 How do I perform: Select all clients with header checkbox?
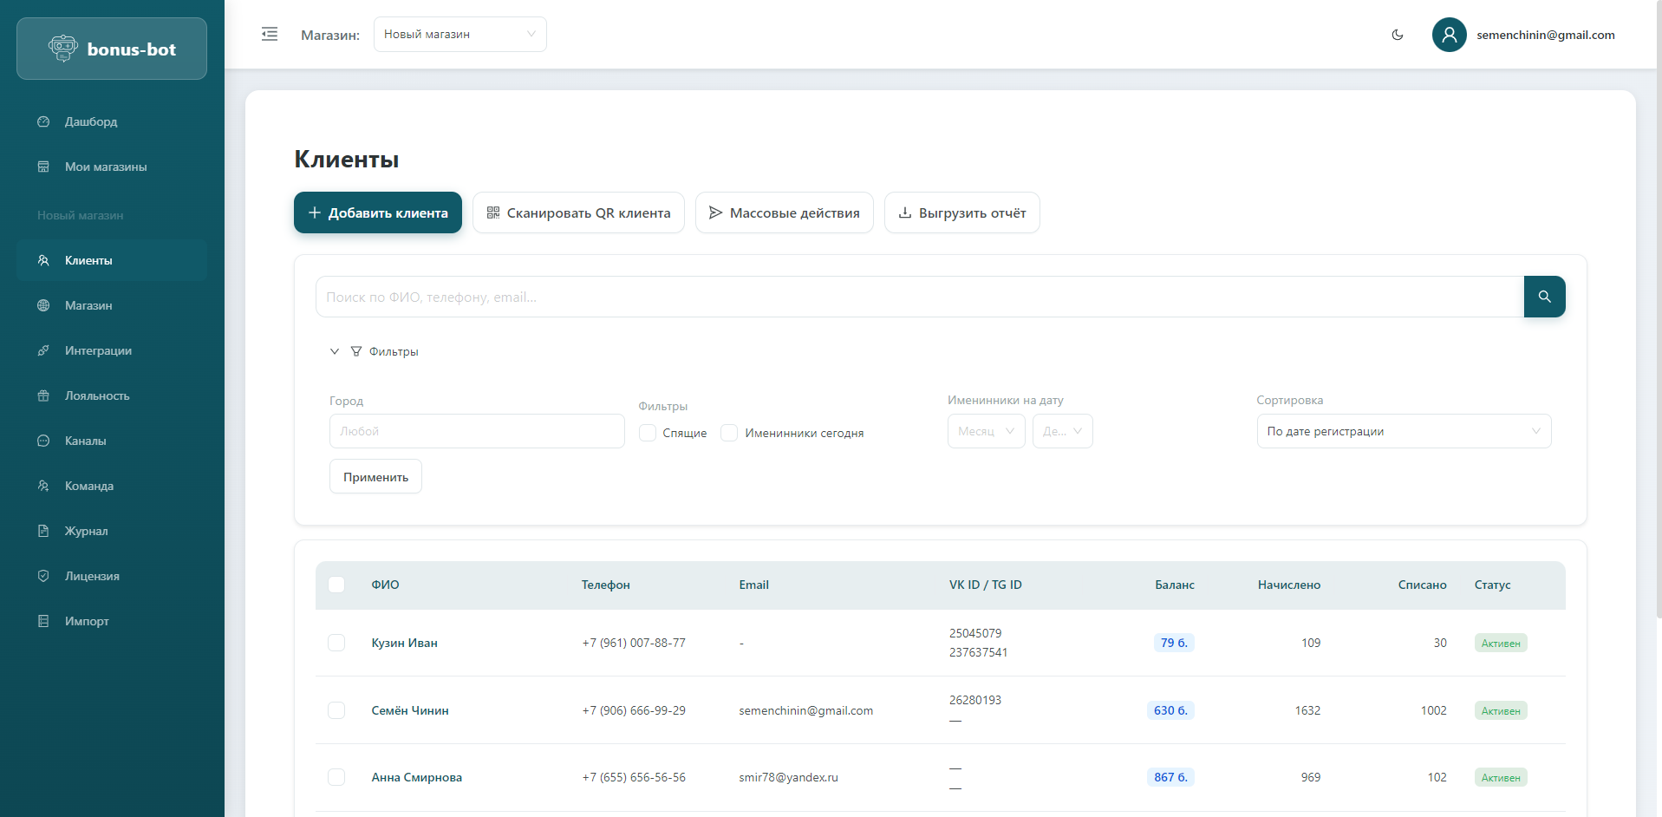[x=336, y=585]
